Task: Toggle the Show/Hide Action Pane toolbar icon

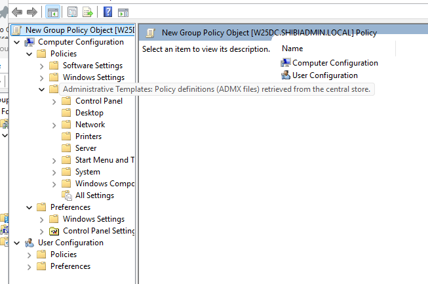Action: (123, 12)
